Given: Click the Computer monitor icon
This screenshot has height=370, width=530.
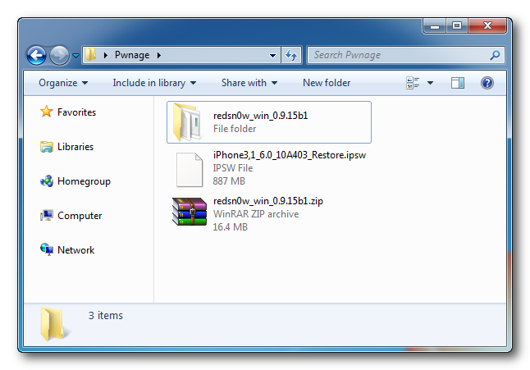Looking at the screenshot, I should point(46,215).
